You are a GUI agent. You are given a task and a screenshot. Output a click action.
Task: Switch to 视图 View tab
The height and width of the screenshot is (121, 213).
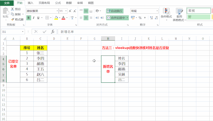pos(91,3)
